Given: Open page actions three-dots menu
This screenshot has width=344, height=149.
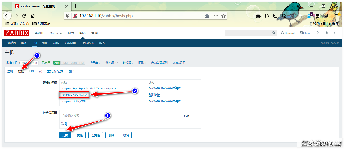Looking at the screenshot, I should pos(216,16).
